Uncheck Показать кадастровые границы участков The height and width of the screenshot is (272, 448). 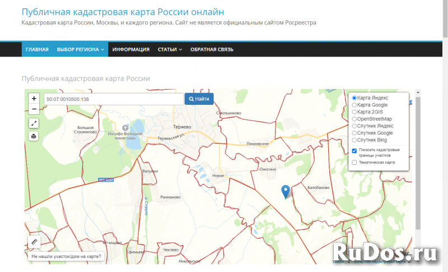coord(354,151)
